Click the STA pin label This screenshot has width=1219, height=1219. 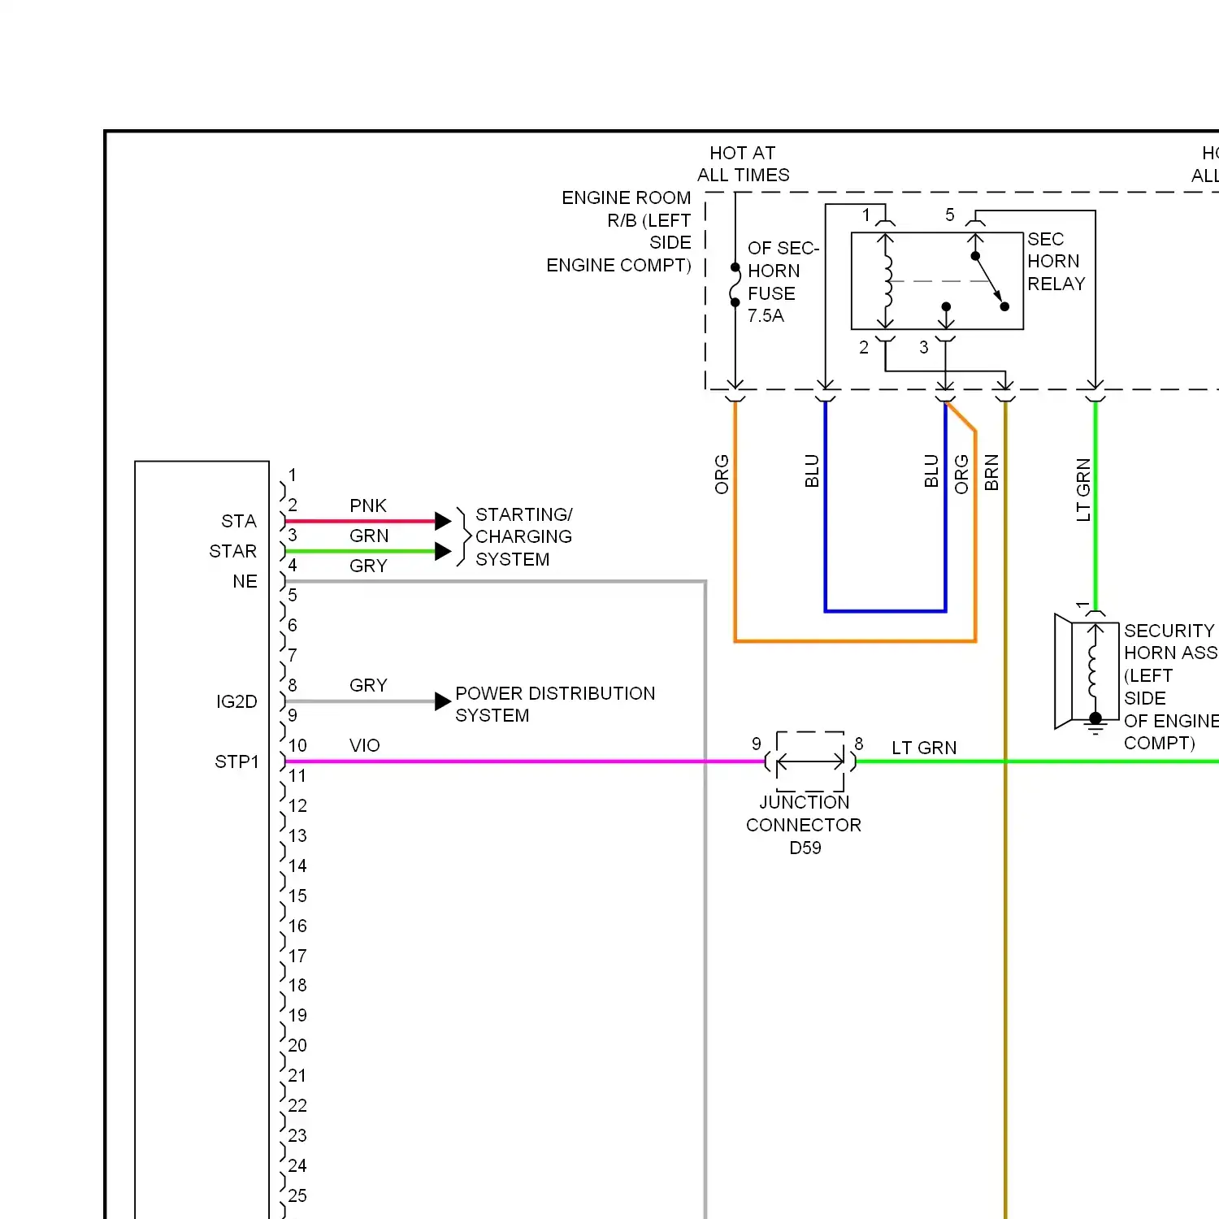pyautogui.click(x=239, y=521)
